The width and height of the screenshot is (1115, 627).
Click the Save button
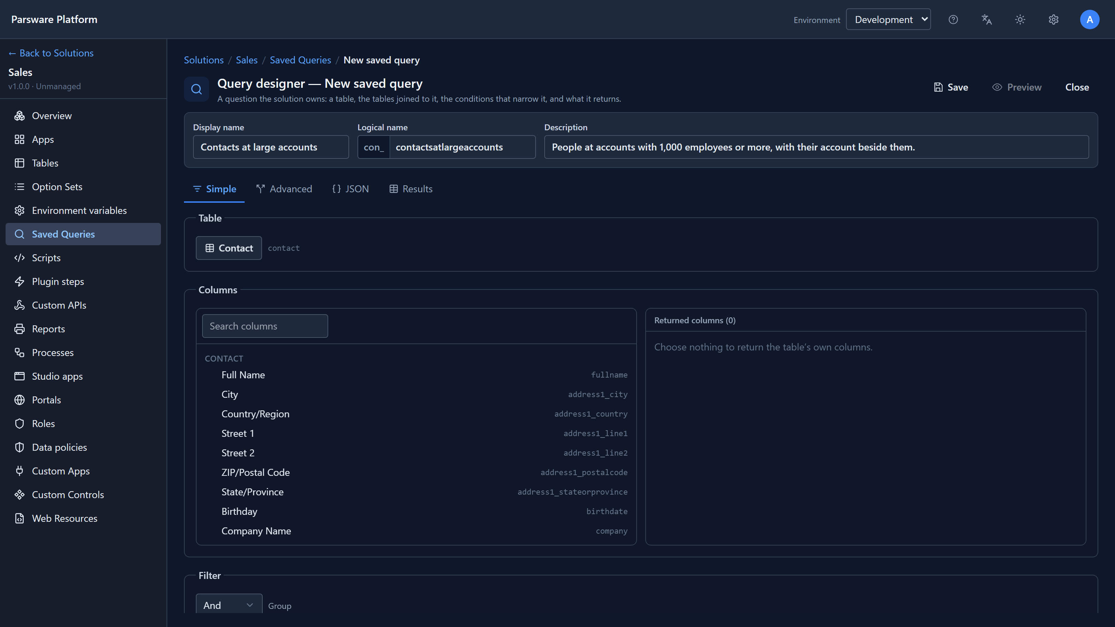pyautogui.click(x=951, y=87)
